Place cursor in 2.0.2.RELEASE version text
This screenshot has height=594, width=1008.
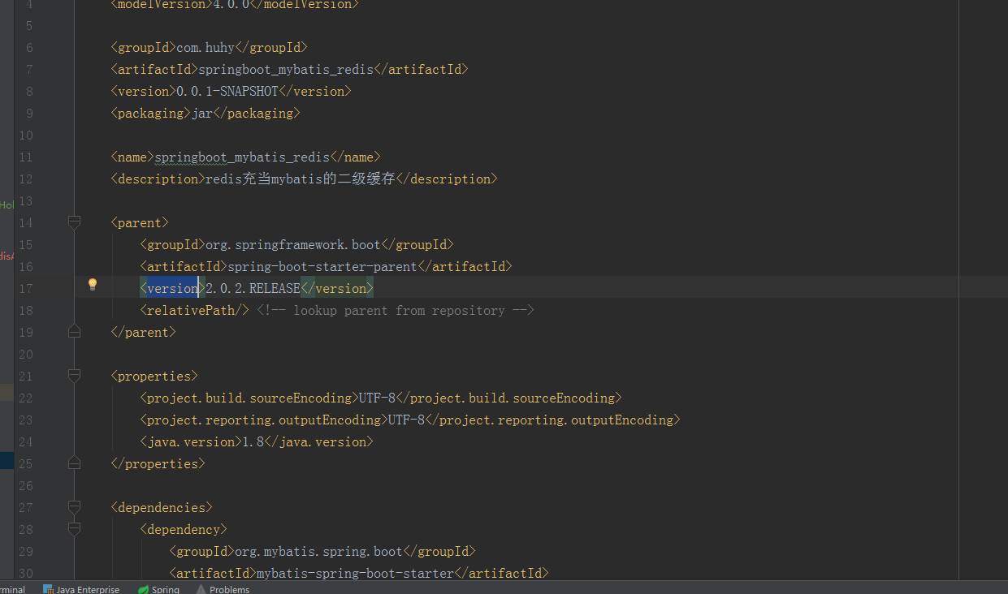(253, 288)
